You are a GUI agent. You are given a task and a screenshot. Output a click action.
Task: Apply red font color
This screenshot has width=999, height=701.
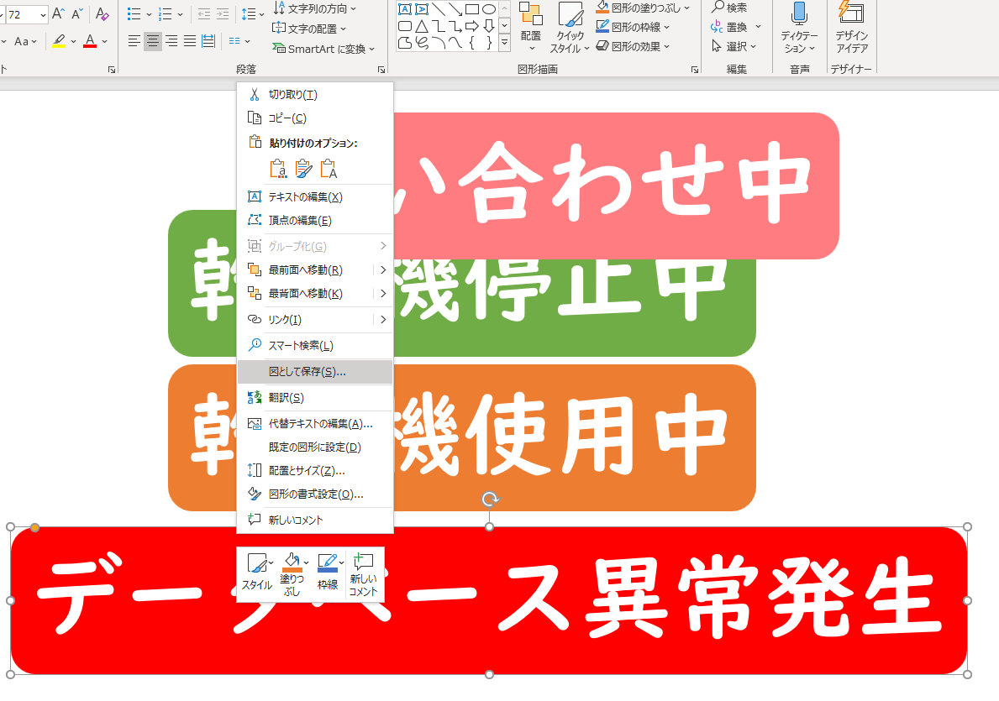(90, 41)
